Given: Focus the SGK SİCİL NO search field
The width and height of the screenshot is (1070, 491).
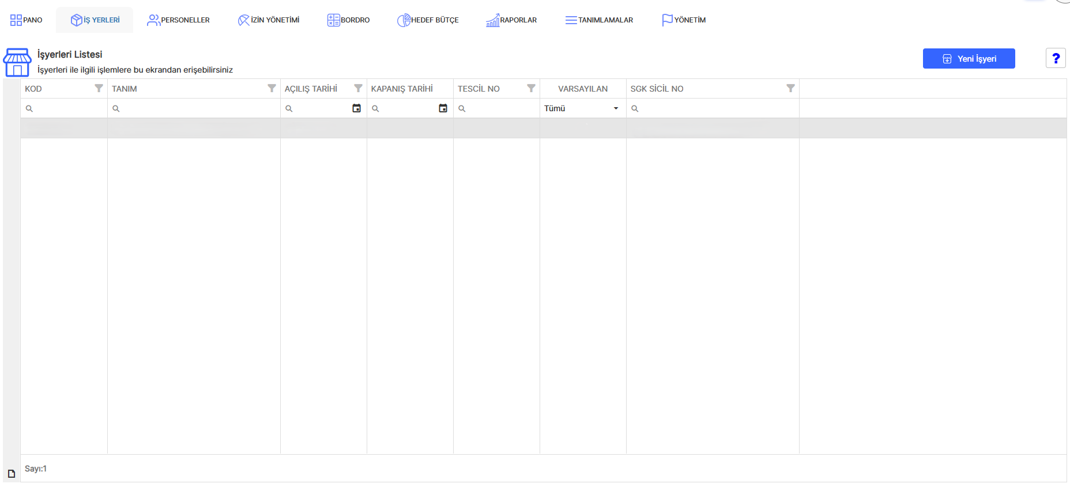Looking at the screenshot, I should pyautogui.click(x=713, y=108).
